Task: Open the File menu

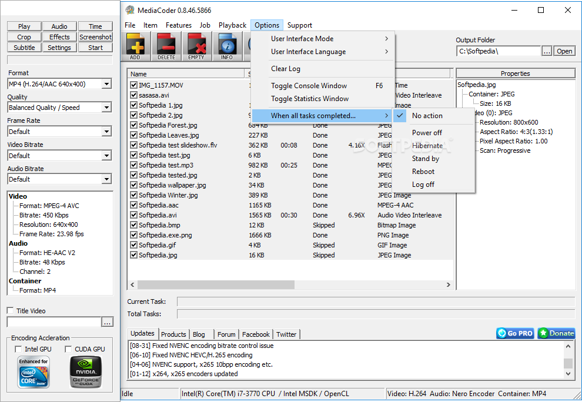Action: click(130, 25)
